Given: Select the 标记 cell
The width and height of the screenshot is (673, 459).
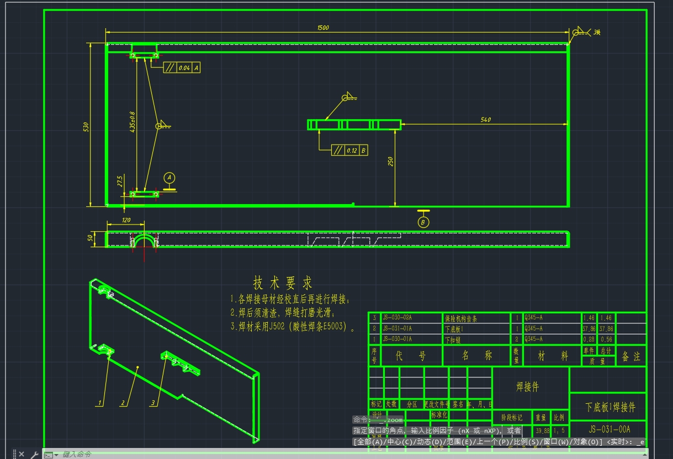Looking at the screenshot, I should coord(376,404).
